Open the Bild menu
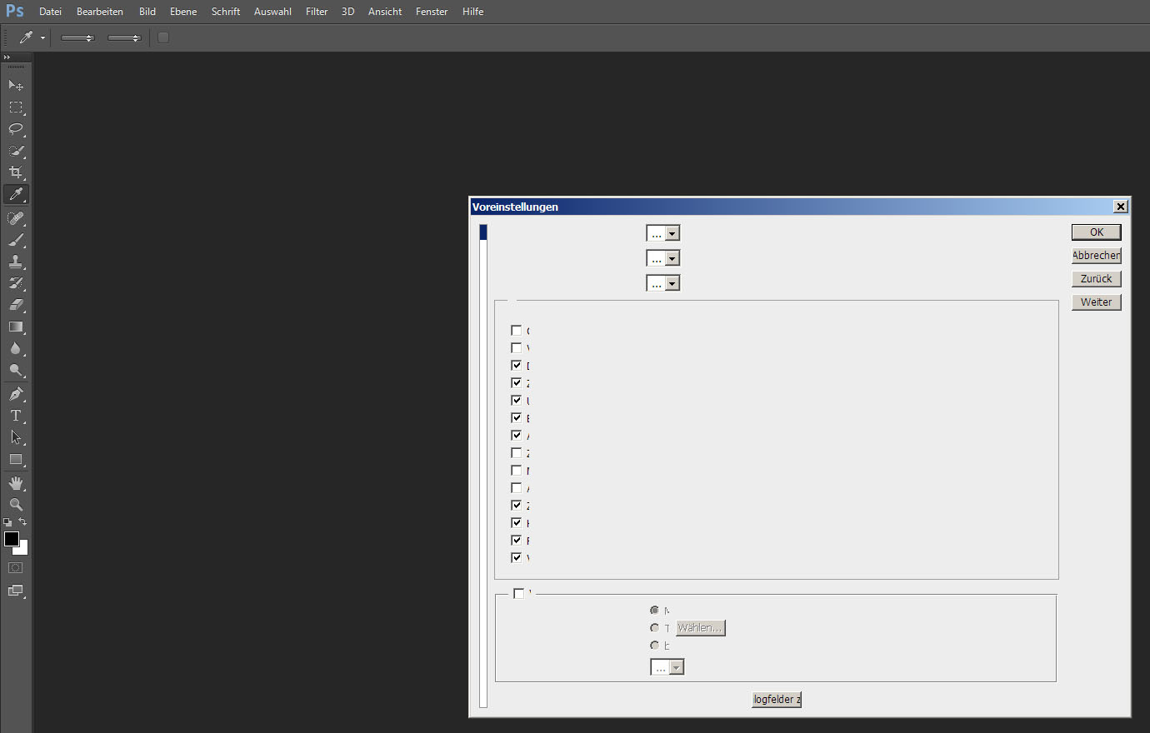The height and width of the screenshot is (733, 1150). click(x=147, y=12)
